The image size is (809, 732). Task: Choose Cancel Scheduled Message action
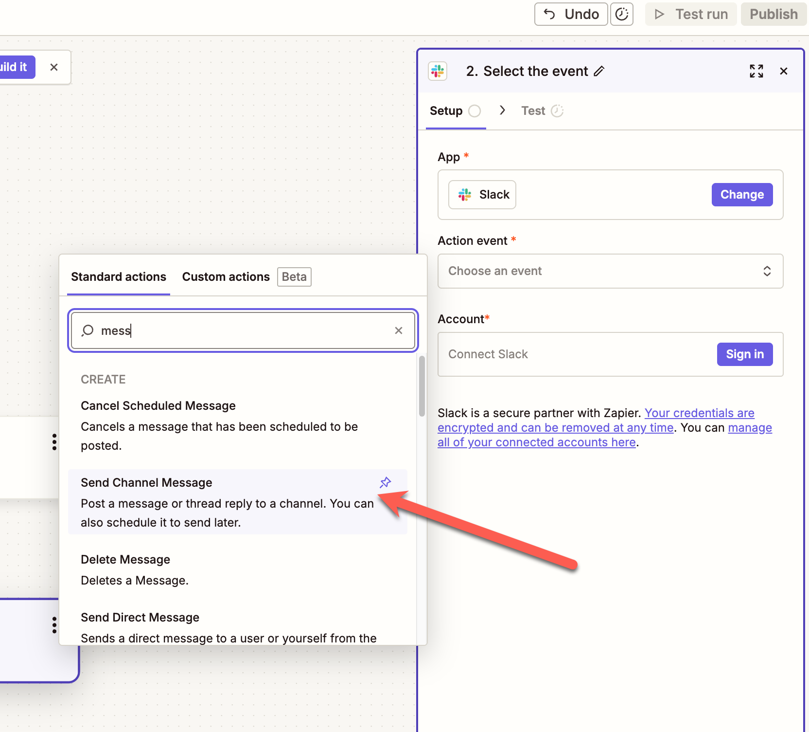tap(238, 425)
